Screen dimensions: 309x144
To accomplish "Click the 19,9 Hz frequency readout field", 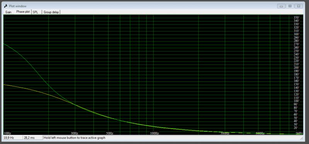I will [13, 138].
